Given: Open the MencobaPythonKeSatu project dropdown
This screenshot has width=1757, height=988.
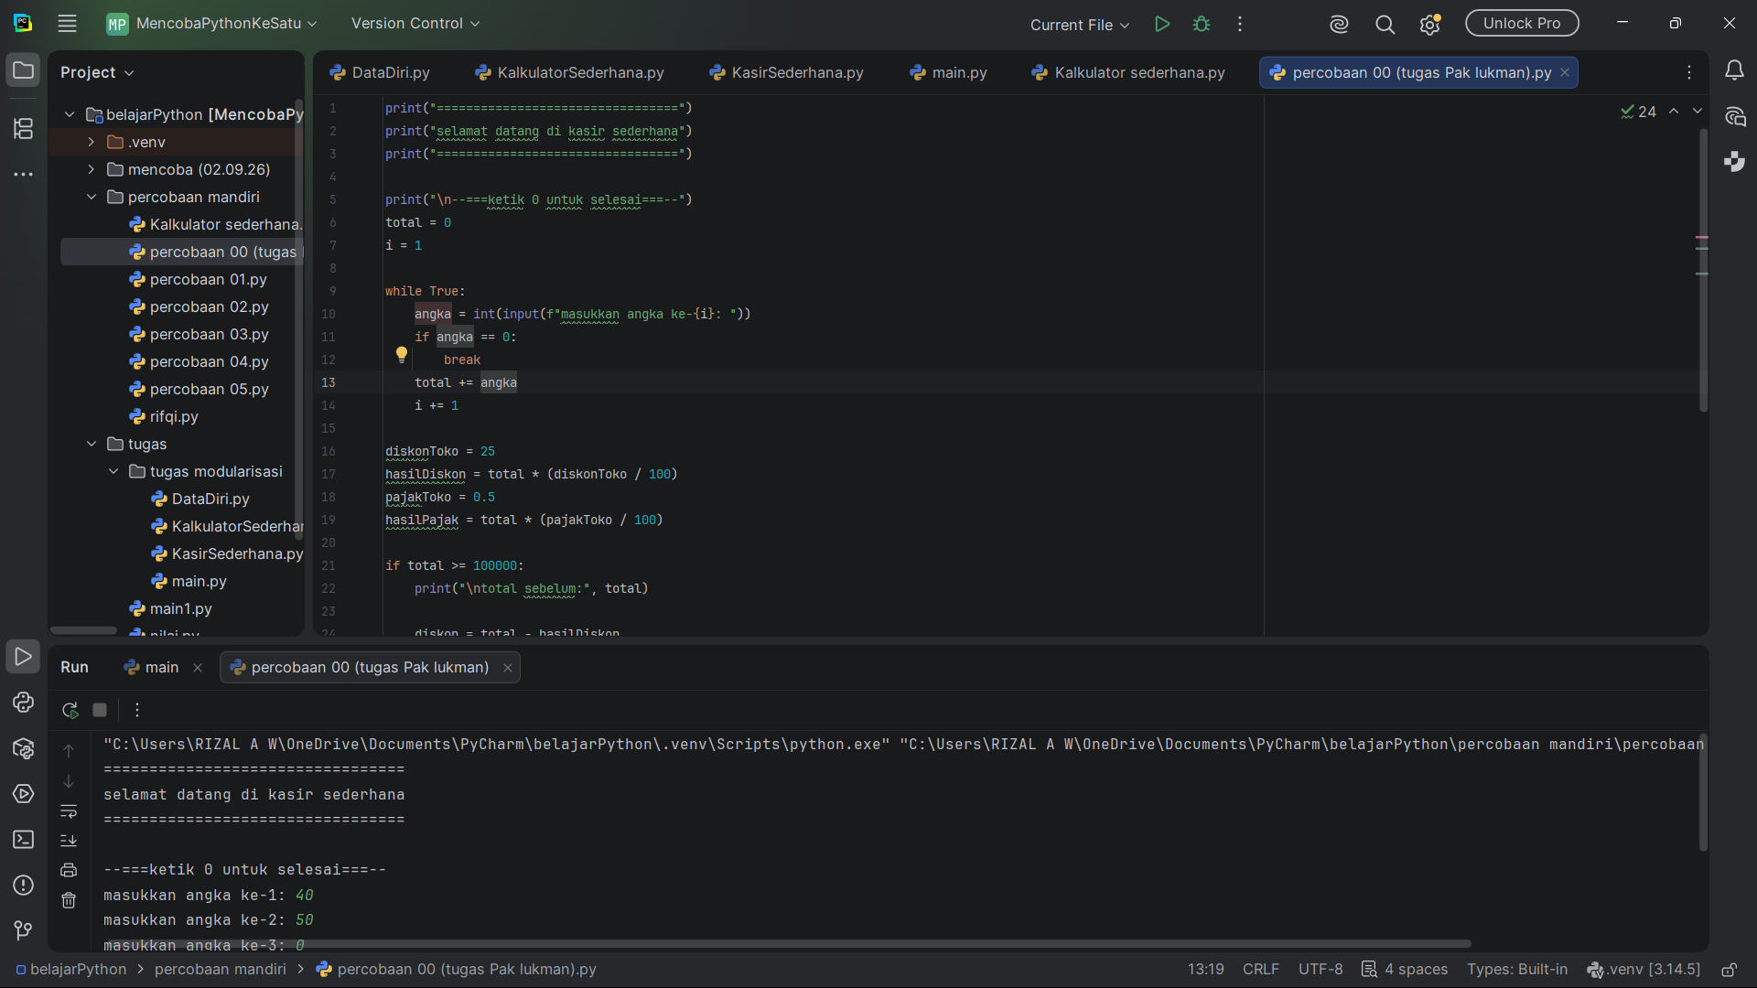Looking at the screenshot, I should tap(211, 24).
